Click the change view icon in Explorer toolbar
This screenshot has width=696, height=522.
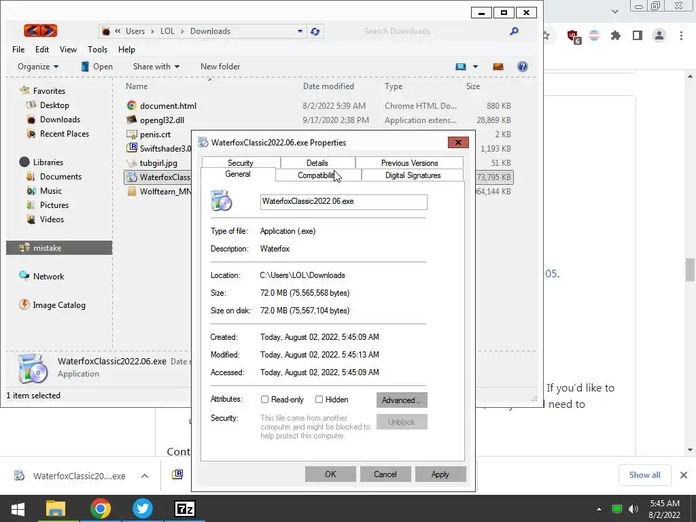[x=461, y=67]
